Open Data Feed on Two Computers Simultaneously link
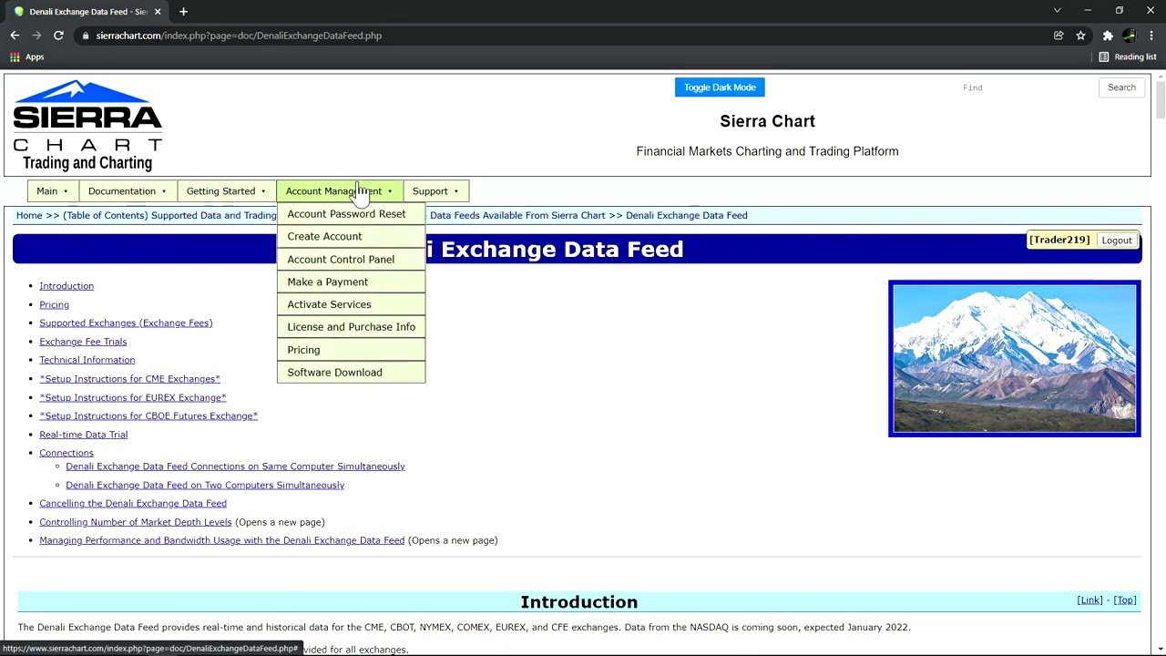This screenshot has height=656, width=1166. click(x=205, y=486)
